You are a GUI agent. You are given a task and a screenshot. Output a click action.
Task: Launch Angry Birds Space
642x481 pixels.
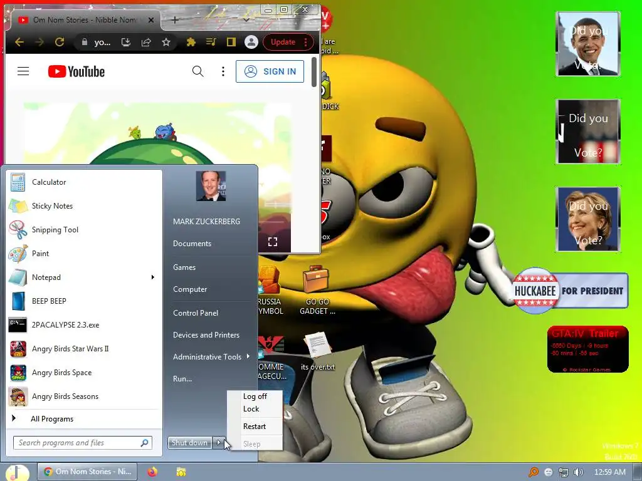point(84,373)
